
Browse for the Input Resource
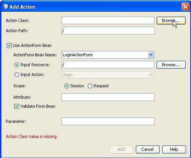(x=171, y=65)
